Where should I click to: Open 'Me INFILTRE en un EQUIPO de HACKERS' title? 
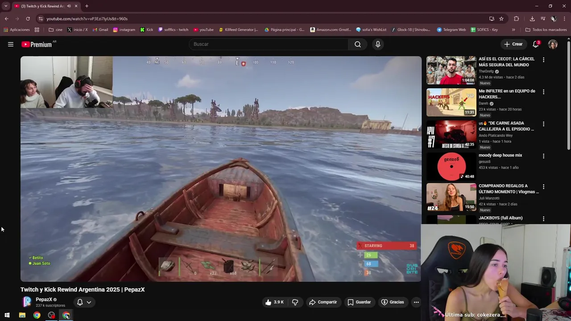[x=507, y=94]
